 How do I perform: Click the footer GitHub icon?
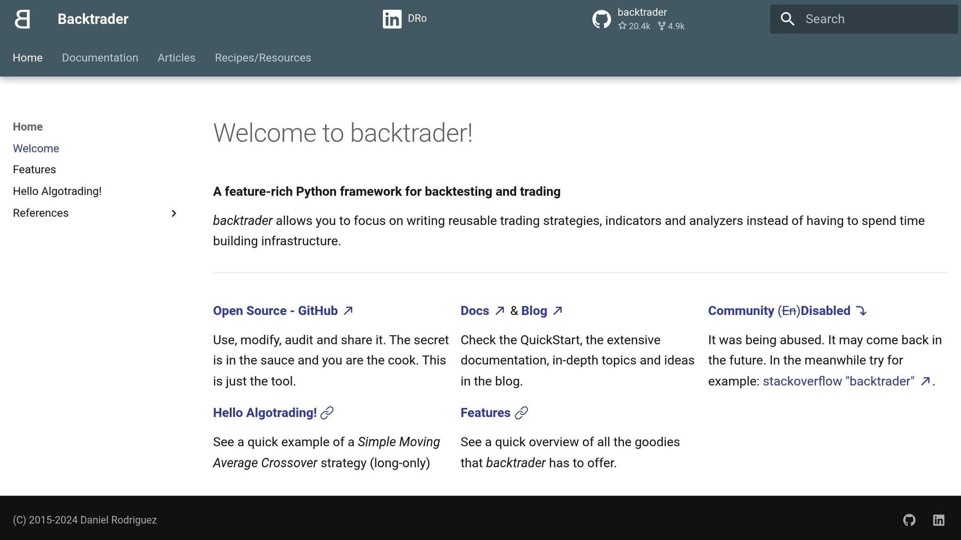(909, 520)
